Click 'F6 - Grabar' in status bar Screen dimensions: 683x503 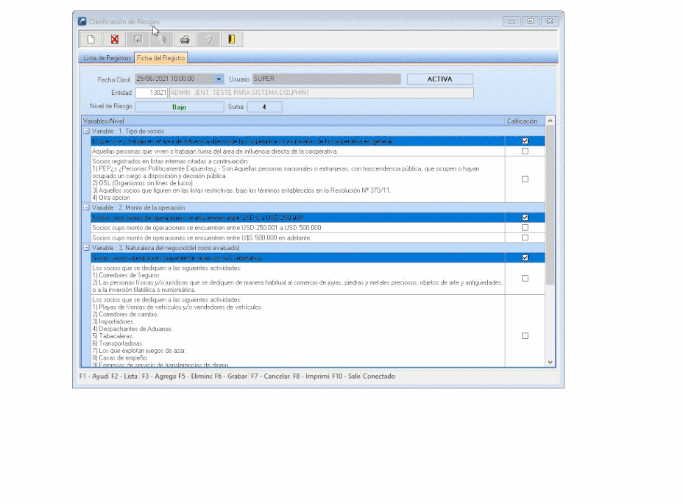231,377
